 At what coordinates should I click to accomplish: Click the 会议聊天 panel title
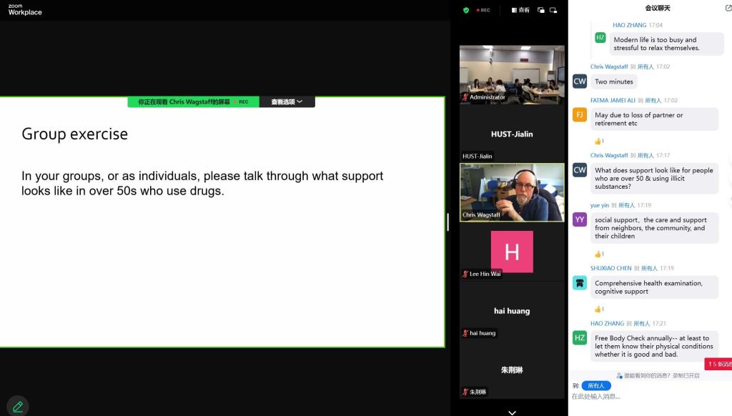(658, 8)
